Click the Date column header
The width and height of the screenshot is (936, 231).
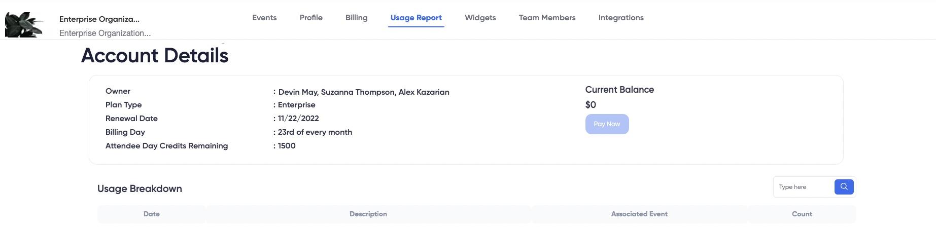point(152,214)
